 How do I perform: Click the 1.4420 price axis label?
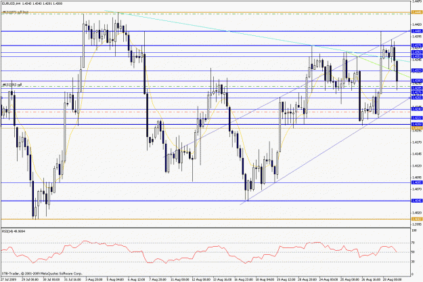(417, 24)
